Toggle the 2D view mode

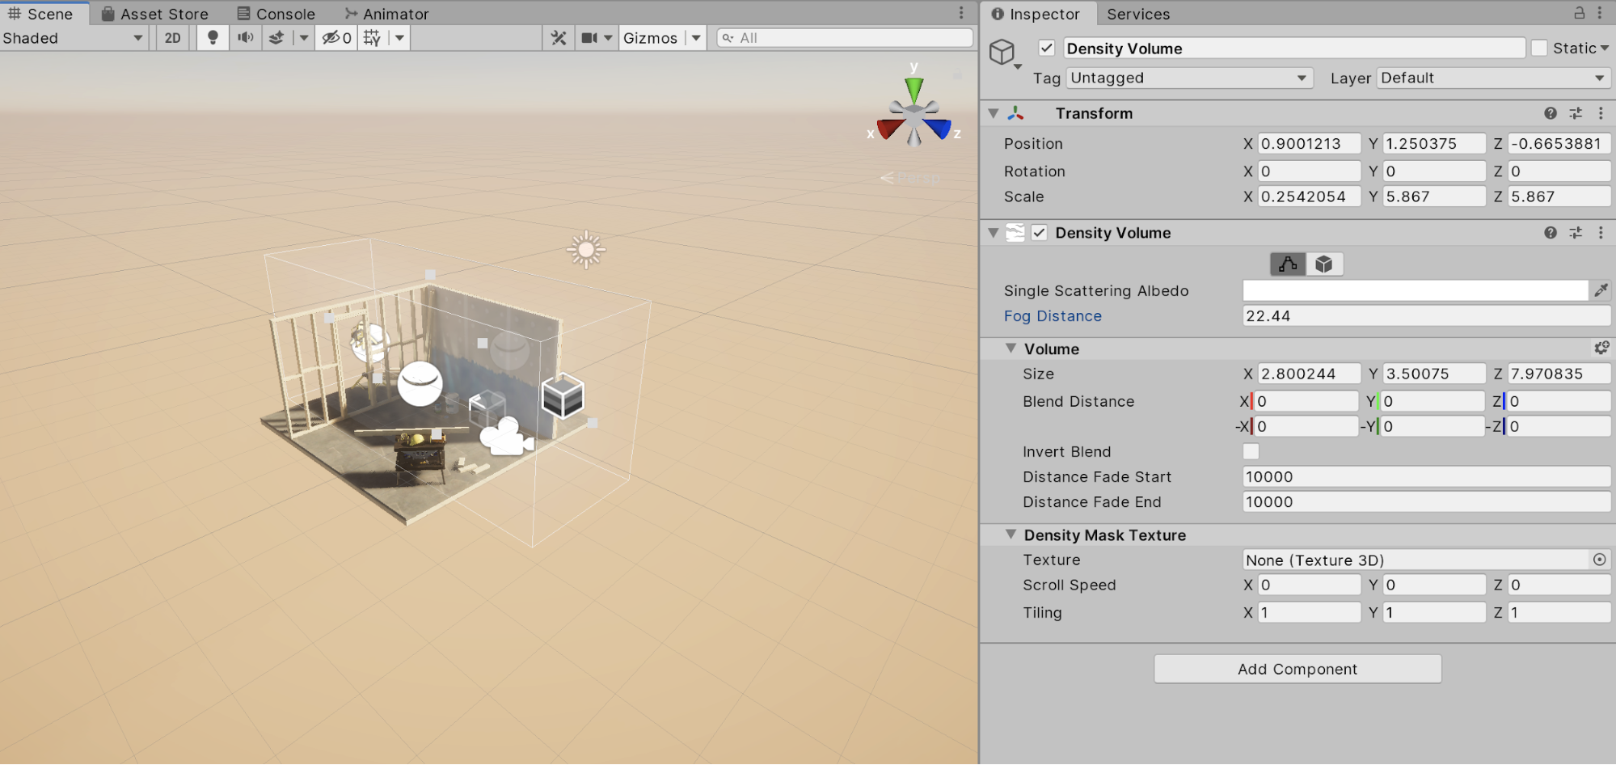pyautogui.click(x=172, y=38)
